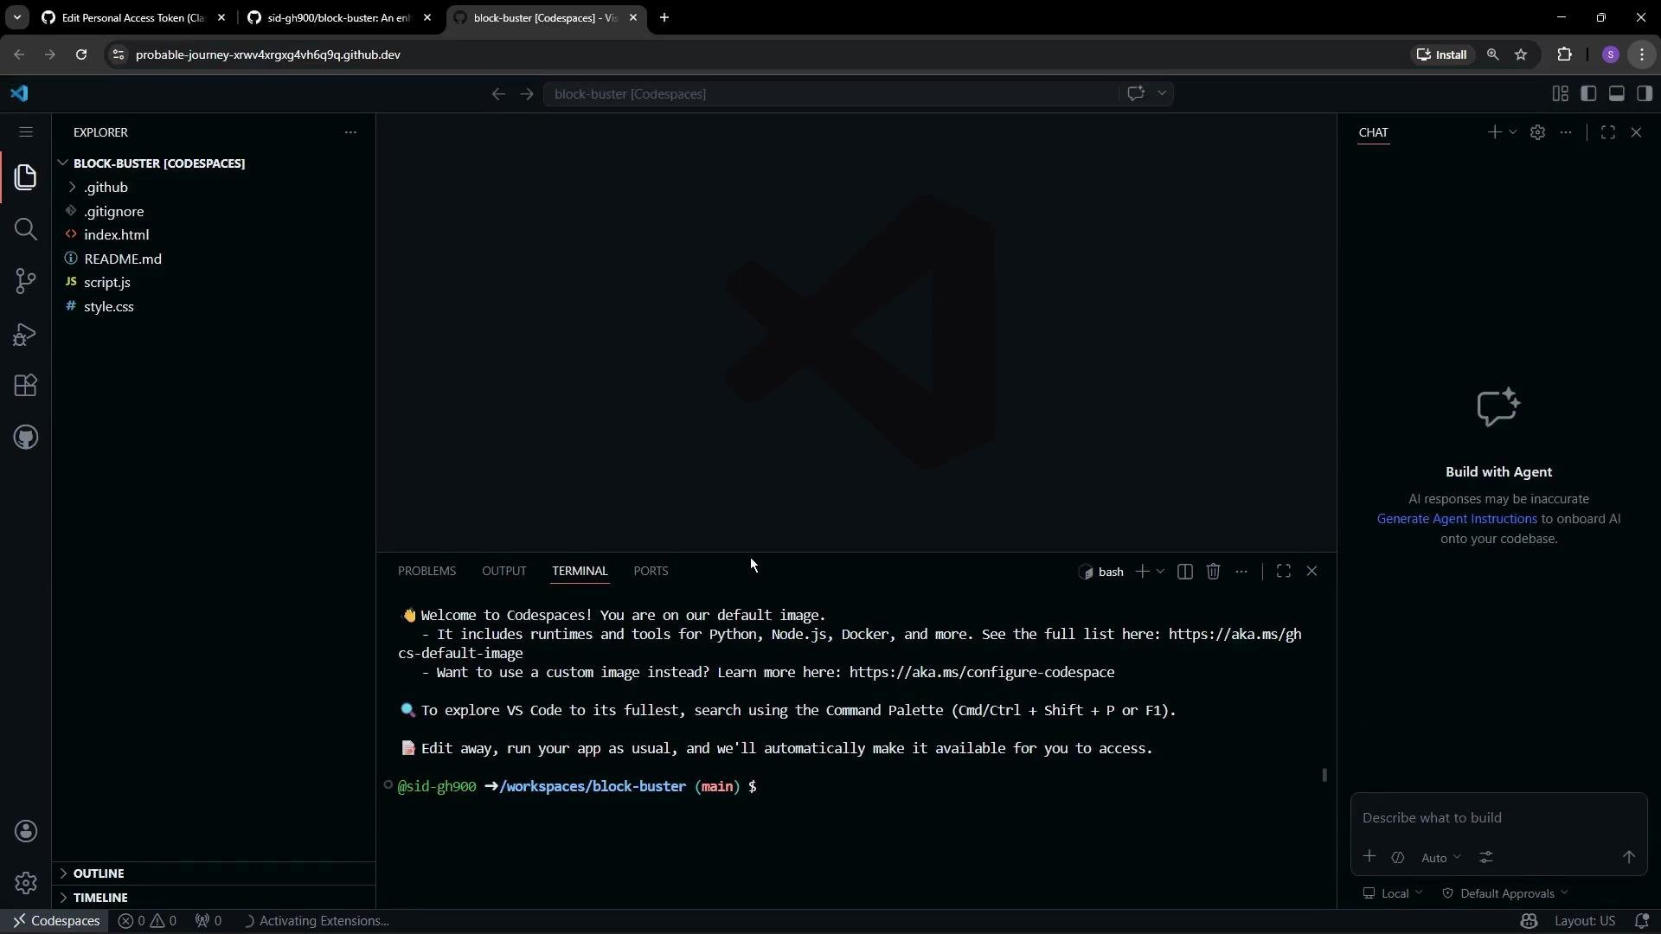Maximize the chat panel

click(1608, 132)
